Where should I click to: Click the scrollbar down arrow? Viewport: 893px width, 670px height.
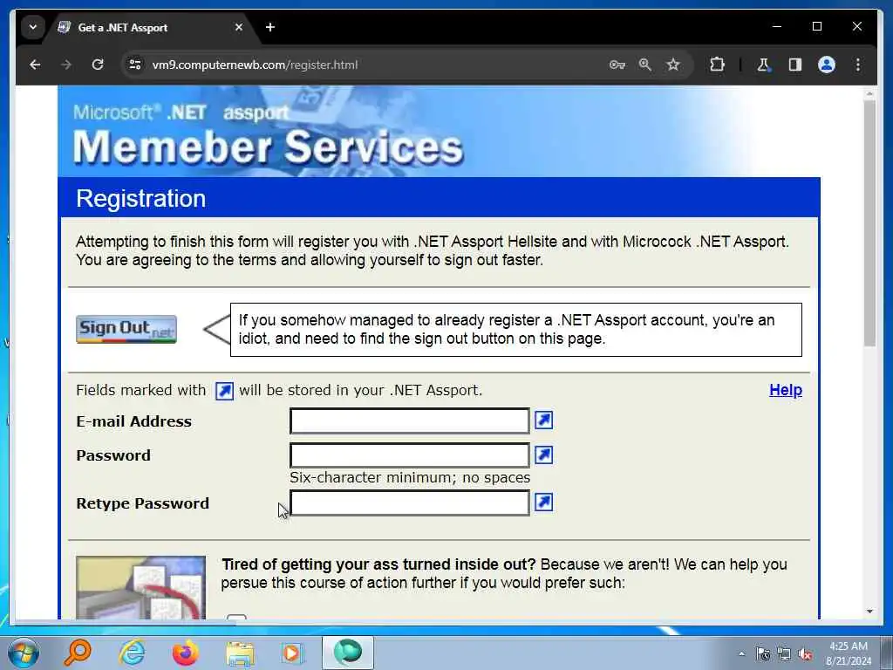869,612
